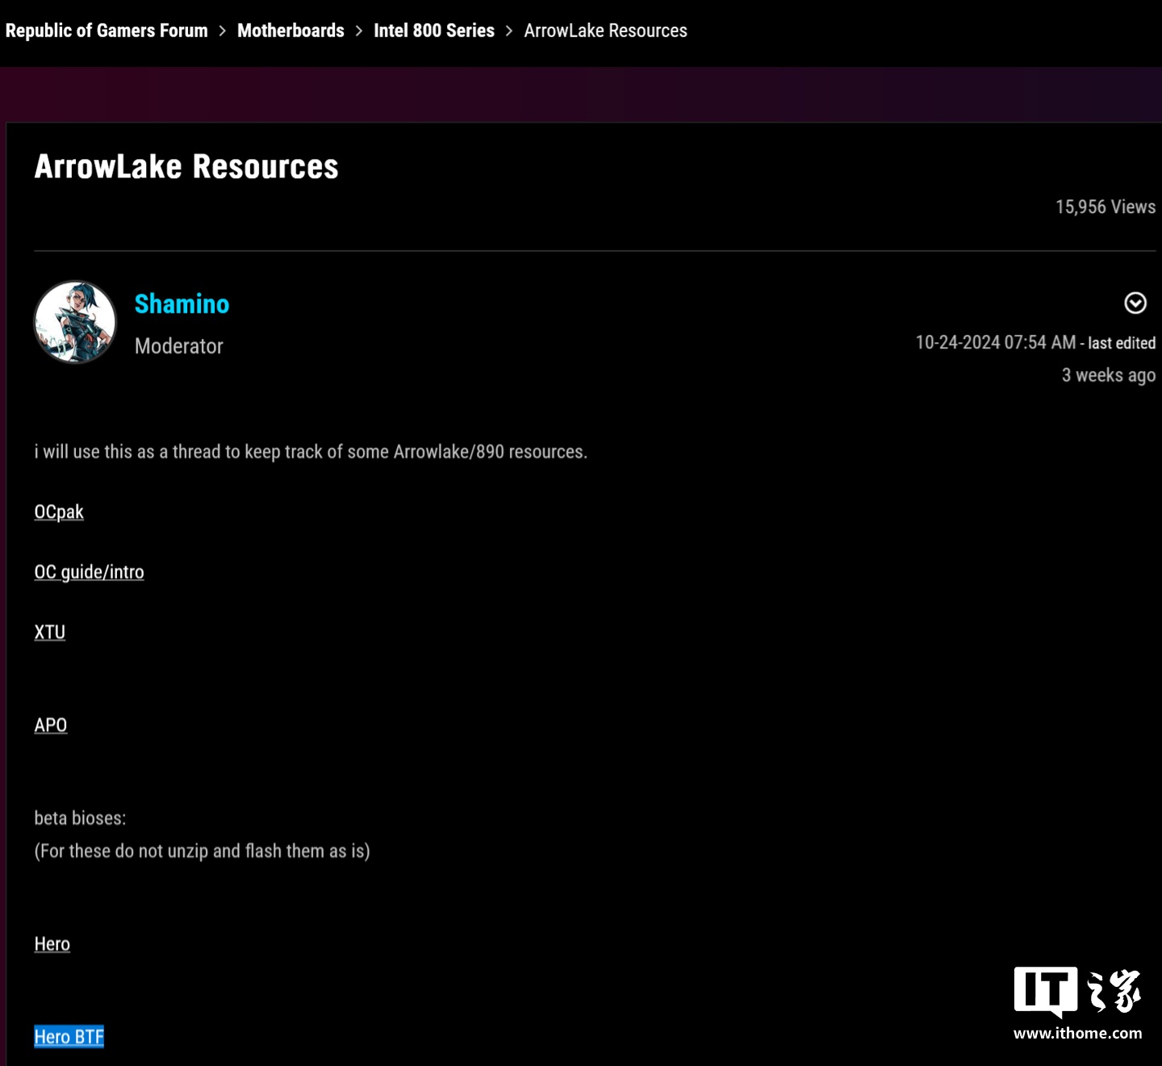The width and height of the screenshot is (1162, 1066).
Task: Click the '3 weeks ago' edit time
Action: pyautogui.click(x=1109, y=375)
